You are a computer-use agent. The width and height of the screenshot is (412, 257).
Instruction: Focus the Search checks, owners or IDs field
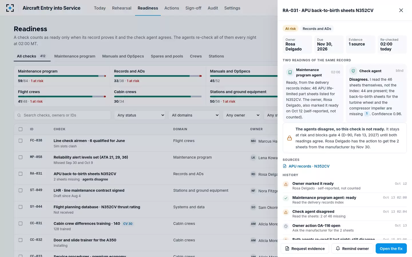pos(62,115)
